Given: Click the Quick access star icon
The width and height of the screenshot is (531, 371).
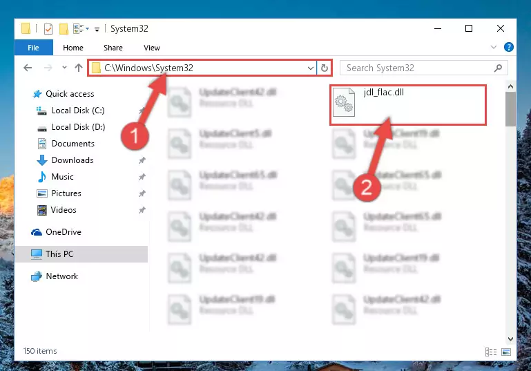Looking at the screenshot, I should coord(37,94).
